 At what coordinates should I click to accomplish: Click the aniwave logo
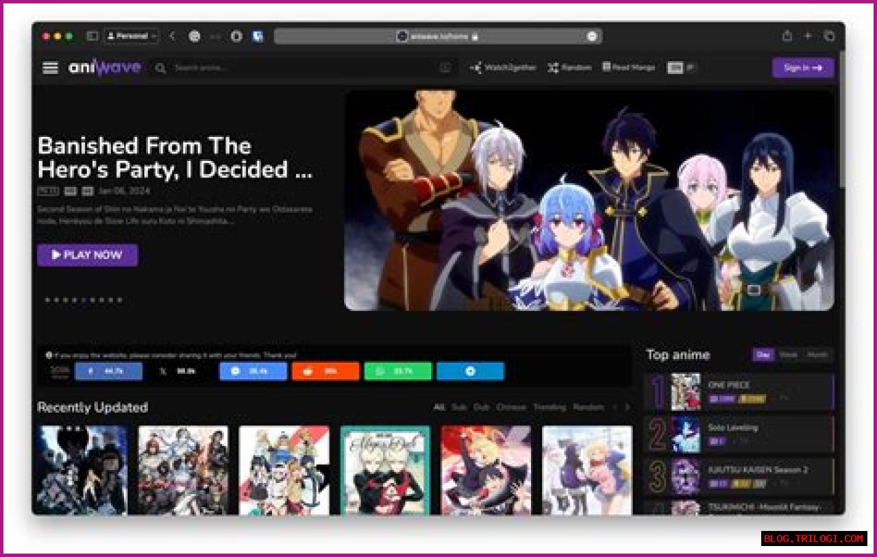(105, 67)
